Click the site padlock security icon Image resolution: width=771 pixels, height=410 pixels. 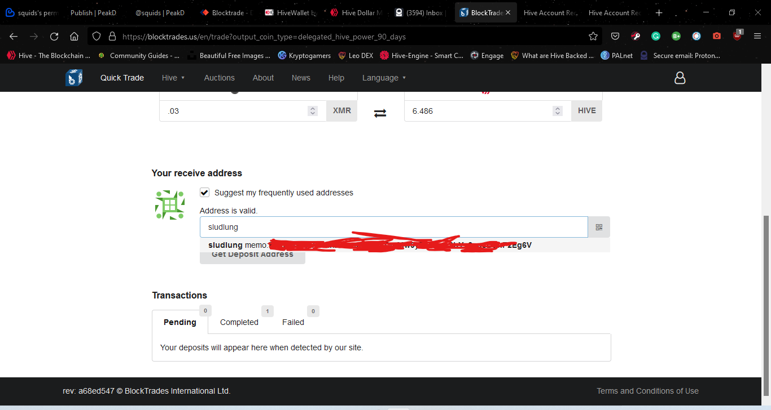[x=112, y=37]
